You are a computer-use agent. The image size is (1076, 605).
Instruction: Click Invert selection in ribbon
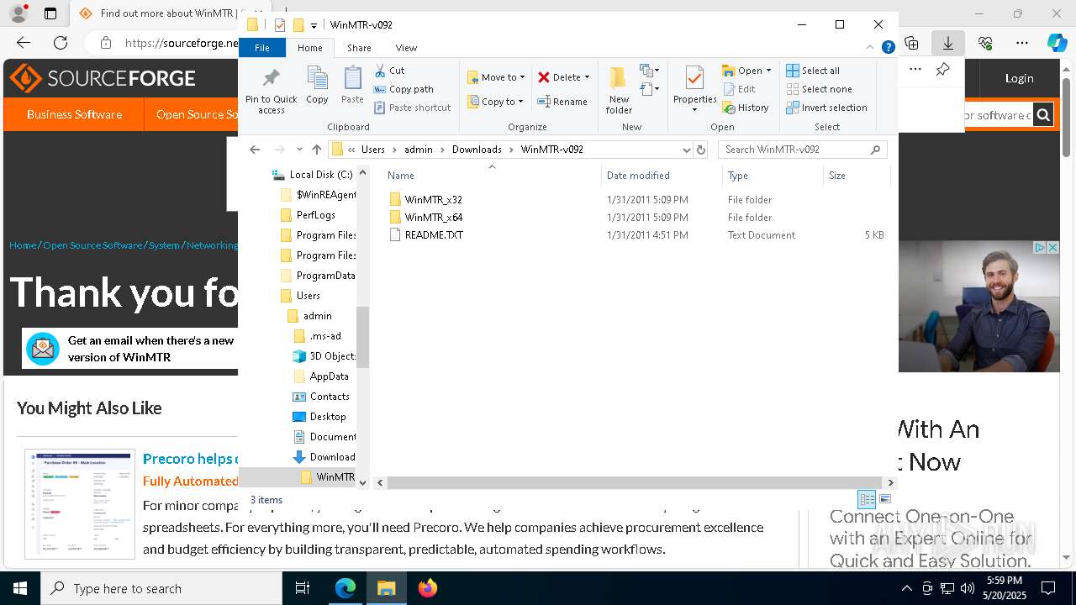826,108
